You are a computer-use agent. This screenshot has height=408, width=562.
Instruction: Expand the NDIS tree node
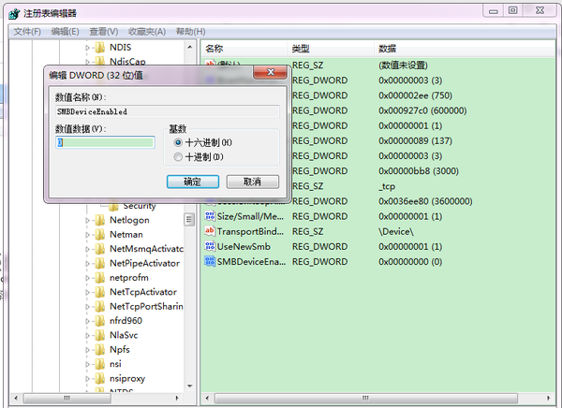[x=87, y=48]
